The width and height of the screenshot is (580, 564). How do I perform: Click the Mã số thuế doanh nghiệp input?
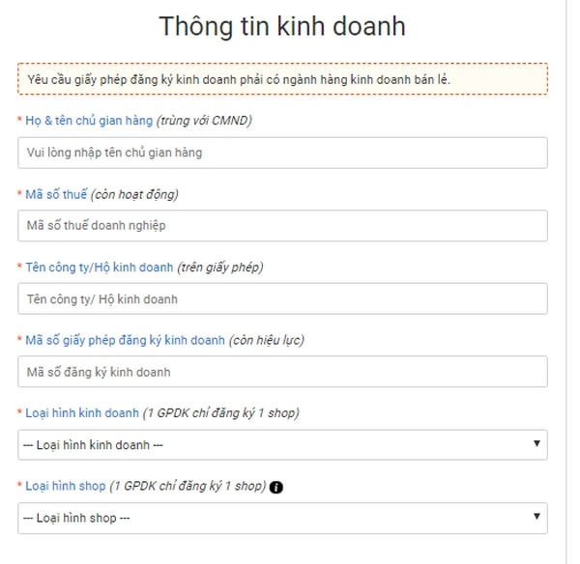point(282,226)
